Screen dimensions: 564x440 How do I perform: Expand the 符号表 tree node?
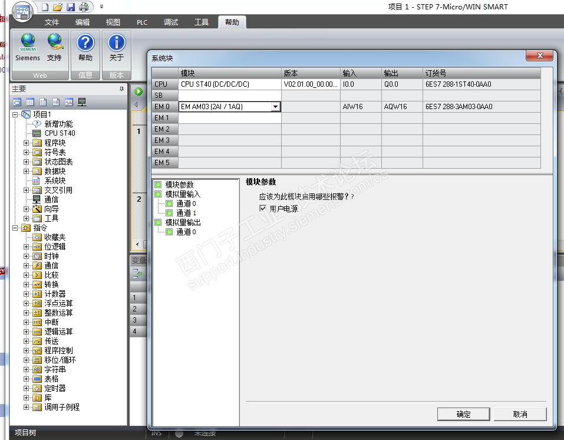(x=27, y=152)
